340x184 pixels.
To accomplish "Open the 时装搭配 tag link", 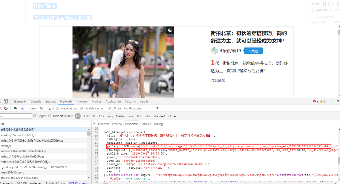I will [218, 80].
